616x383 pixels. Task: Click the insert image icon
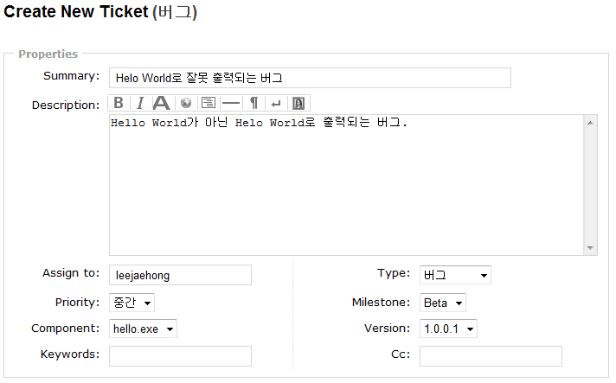click(298, 103)
